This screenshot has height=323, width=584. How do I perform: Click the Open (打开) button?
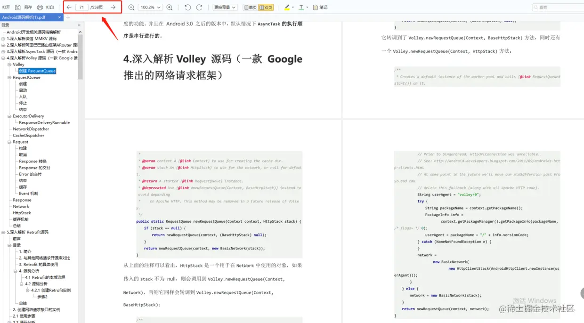6,8
